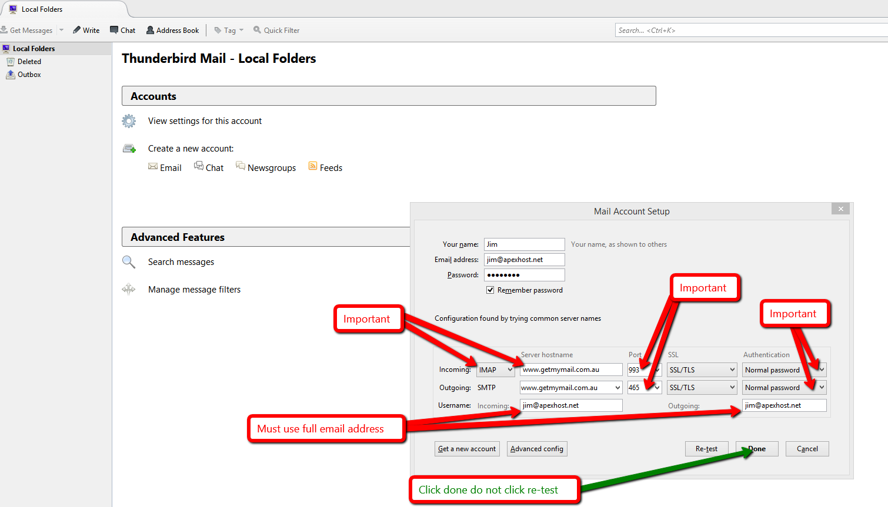
Task: Click the Write pencil button
Action: [x=86, y=31]
